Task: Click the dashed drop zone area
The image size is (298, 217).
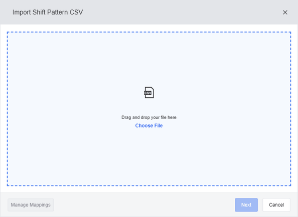Action: [x=149, y=109]
